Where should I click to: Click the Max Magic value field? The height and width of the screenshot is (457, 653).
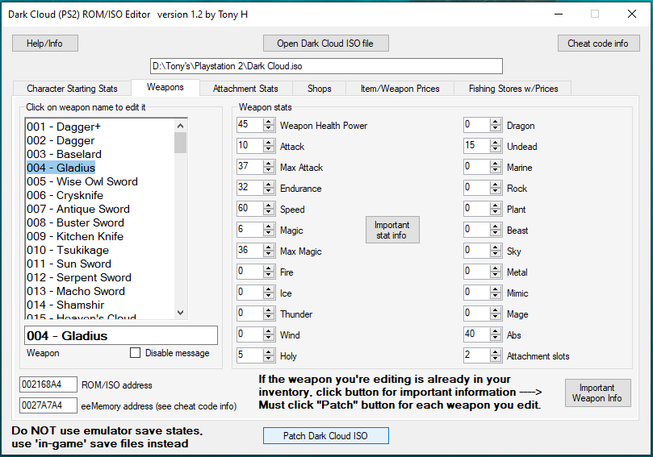[x=249, y=251]
